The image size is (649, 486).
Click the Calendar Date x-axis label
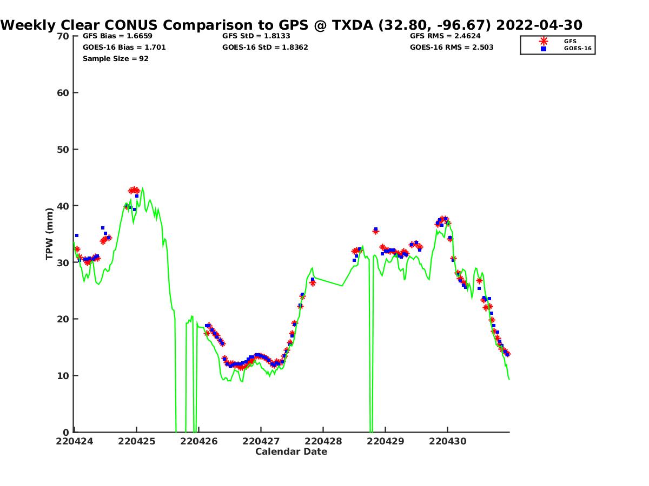[x=291, y=452]
